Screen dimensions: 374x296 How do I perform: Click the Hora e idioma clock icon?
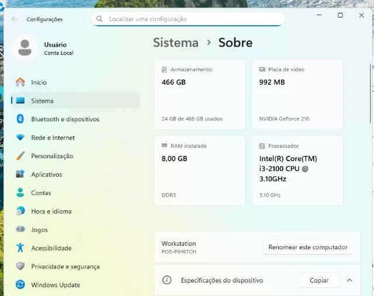click(20, 211)
